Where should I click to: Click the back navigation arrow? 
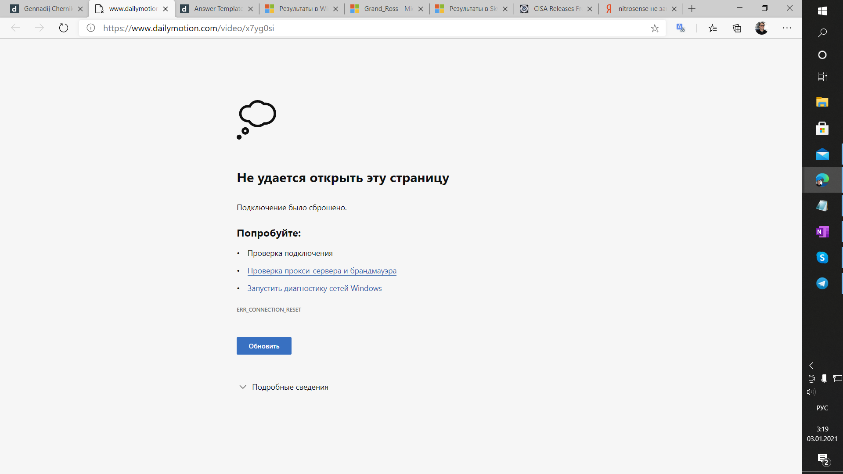coord(16,28)
